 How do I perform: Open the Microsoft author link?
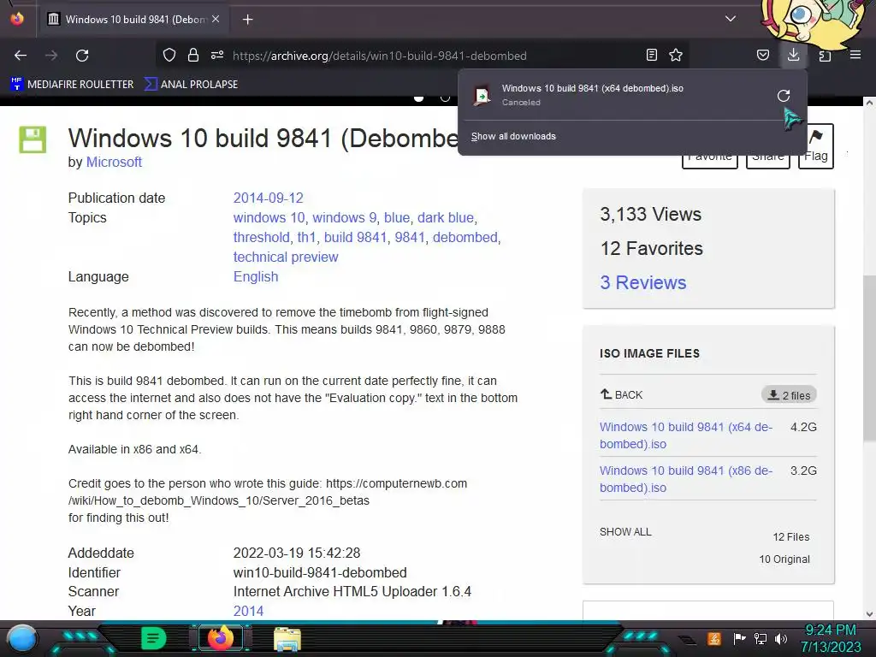click(114, 162)
